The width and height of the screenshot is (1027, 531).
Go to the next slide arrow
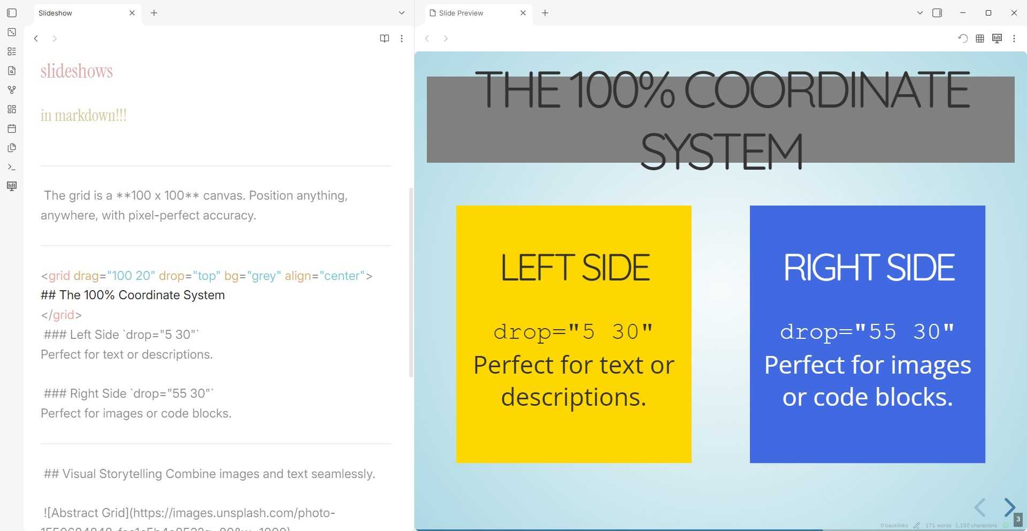tap(1009, 507)
